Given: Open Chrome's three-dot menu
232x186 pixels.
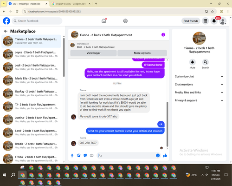Looking at the screenshot, I should tap(228, 11).
